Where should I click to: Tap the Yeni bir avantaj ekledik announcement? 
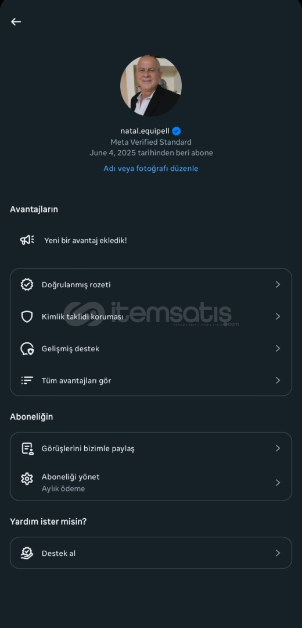click(x=85, y=240)
